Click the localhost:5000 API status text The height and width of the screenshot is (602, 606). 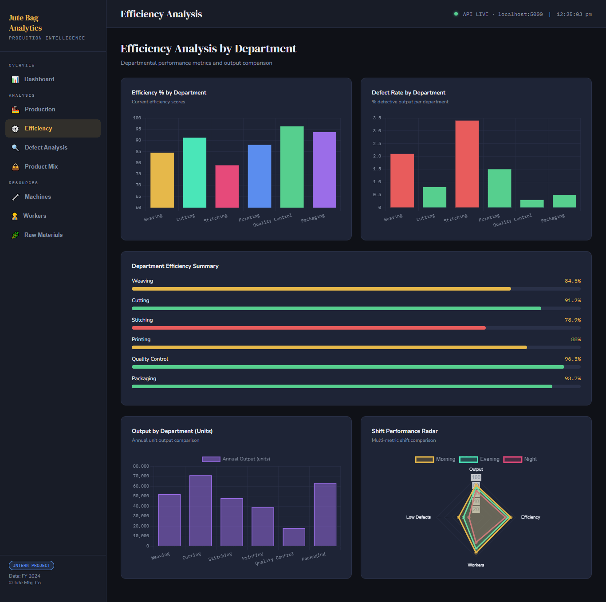tap(520, 14)
